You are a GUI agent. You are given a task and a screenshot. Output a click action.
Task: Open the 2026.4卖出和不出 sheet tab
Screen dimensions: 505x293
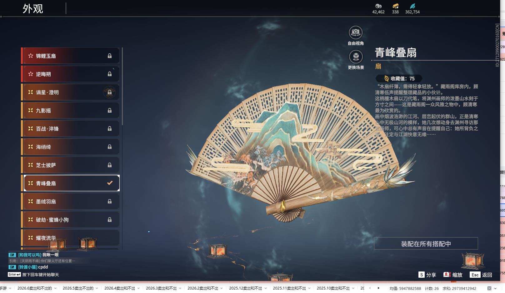tap(120, 288)
